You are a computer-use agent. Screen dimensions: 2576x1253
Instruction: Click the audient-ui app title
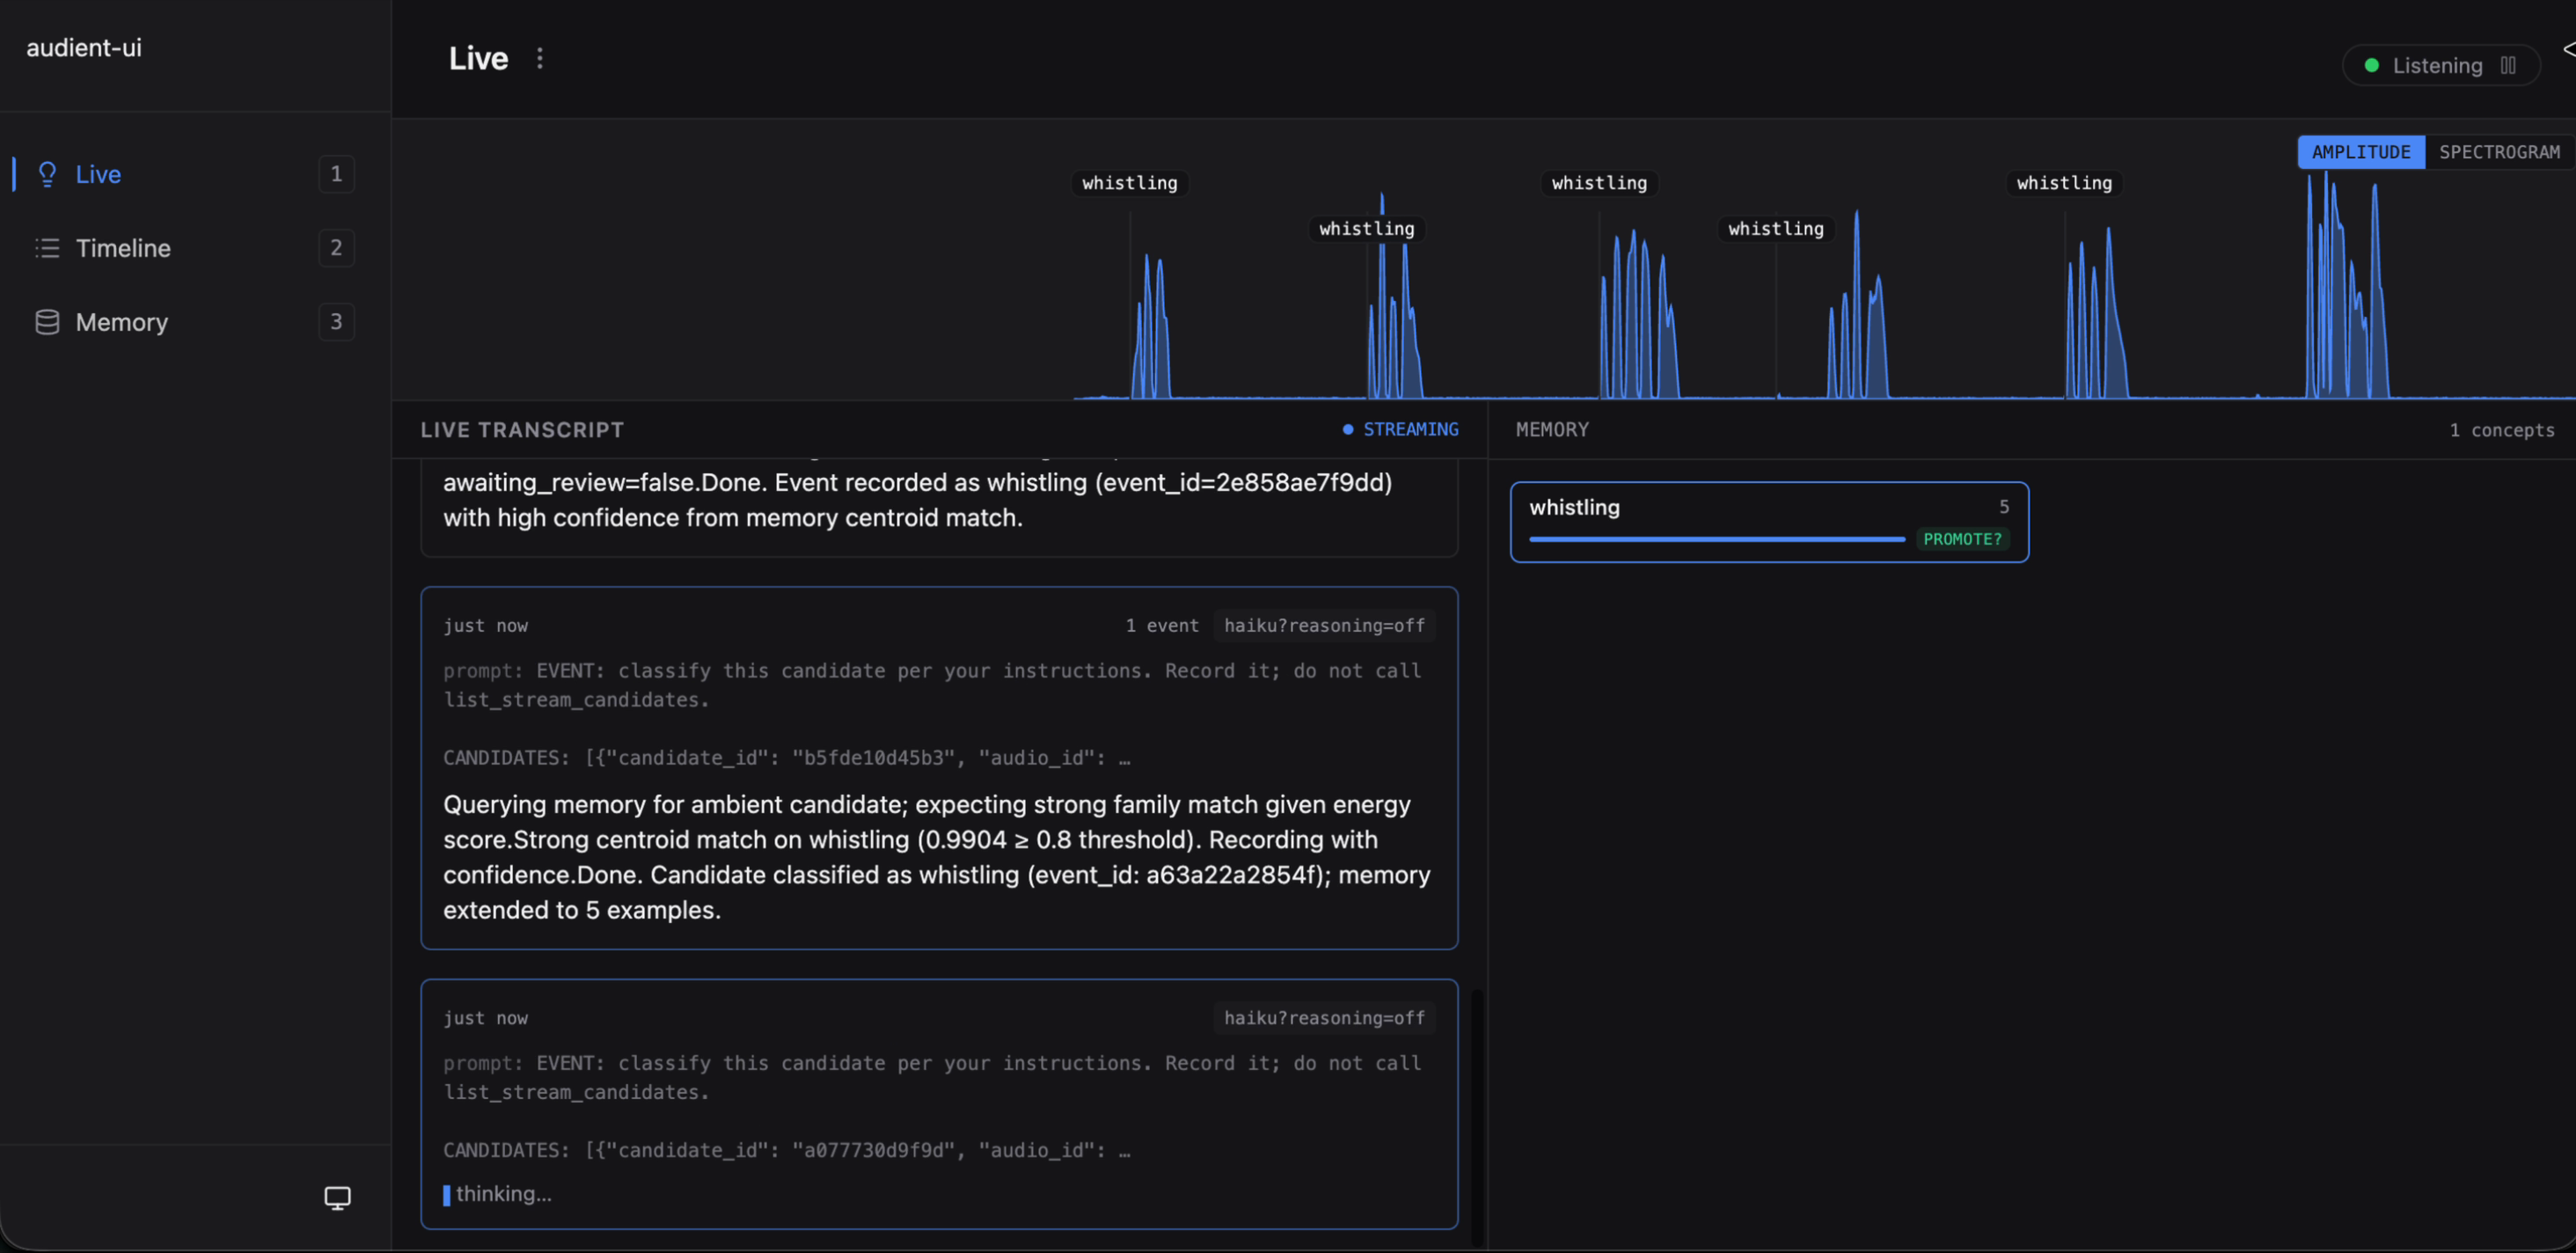84,47
